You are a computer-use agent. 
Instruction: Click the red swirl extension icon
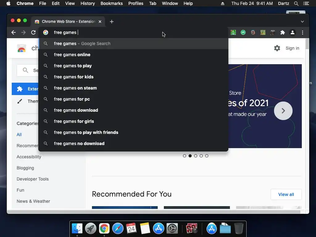253,32
